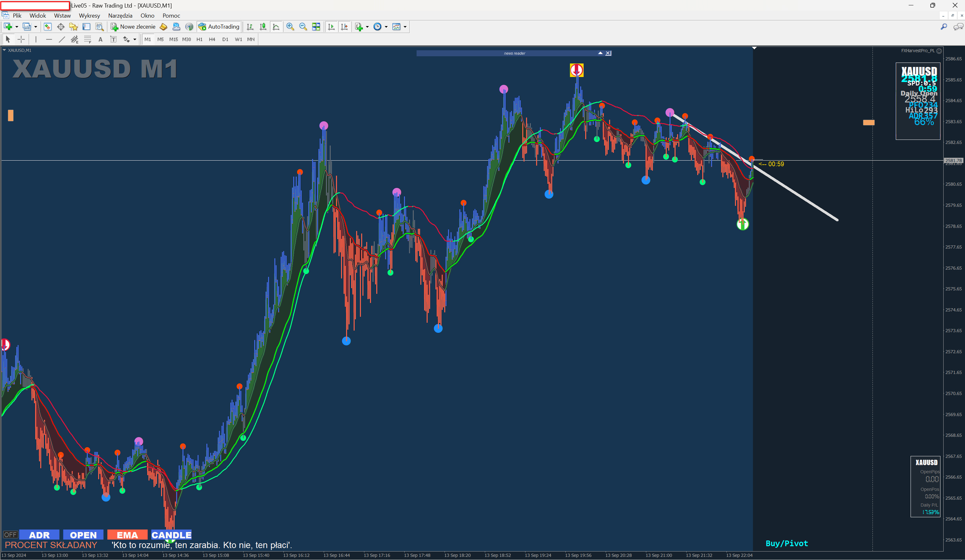The width and height of the screenshot is (965, 560).
Task: Toggle the EMA indicator button
Action: (127, 535)
